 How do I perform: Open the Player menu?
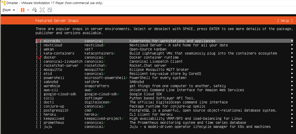tap(9, 10)
